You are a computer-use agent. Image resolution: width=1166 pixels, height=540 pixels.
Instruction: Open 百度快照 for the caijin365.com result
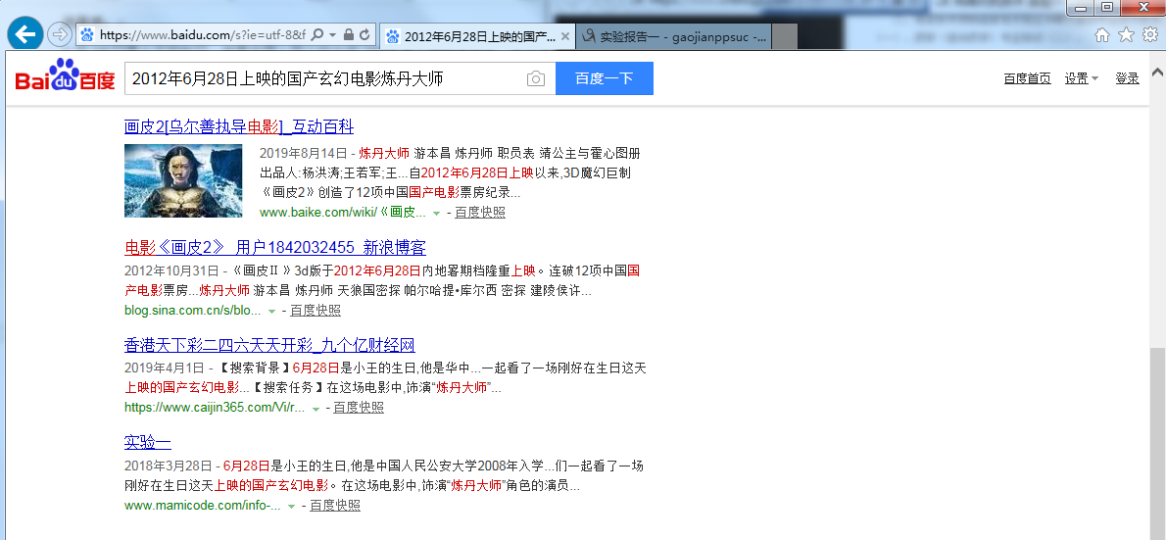point(359,407)
